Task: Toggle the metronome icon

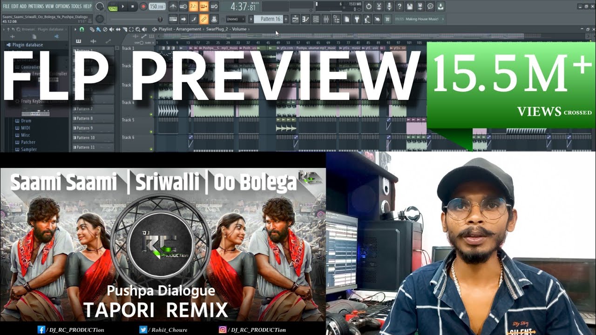Action: (173, 7)
